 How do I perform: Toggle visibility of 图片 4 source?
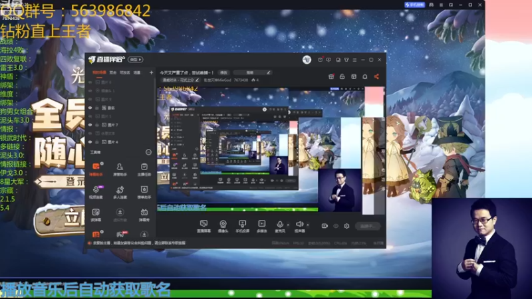tap(90, 142)
